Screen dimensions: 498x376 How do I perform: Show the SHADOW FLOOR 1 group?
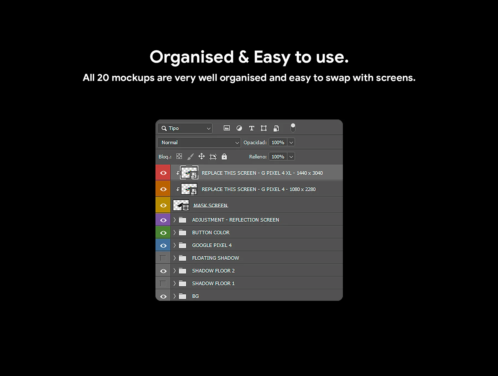pos(163,283)
